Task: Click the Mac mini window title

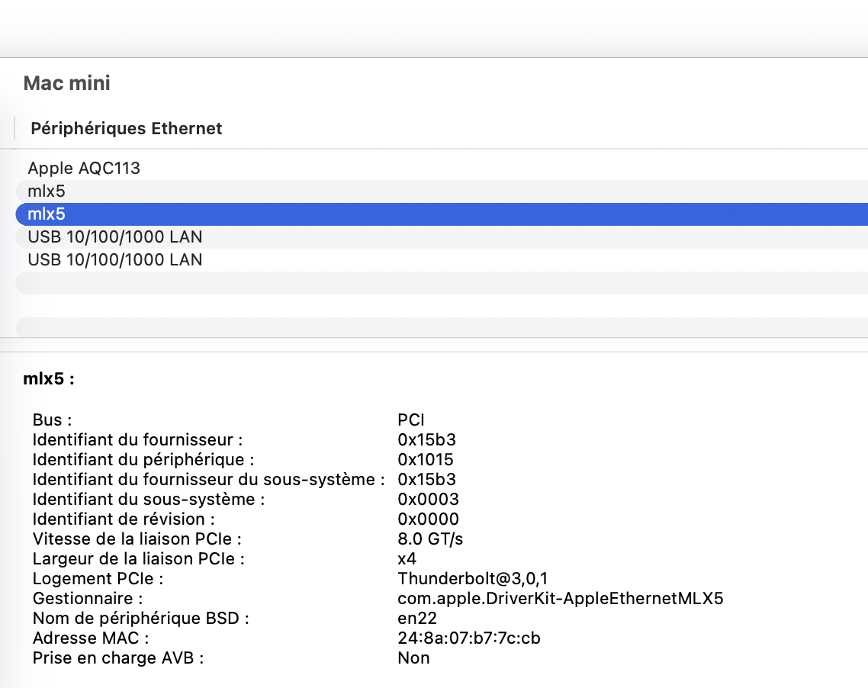Action: [67, 83]
